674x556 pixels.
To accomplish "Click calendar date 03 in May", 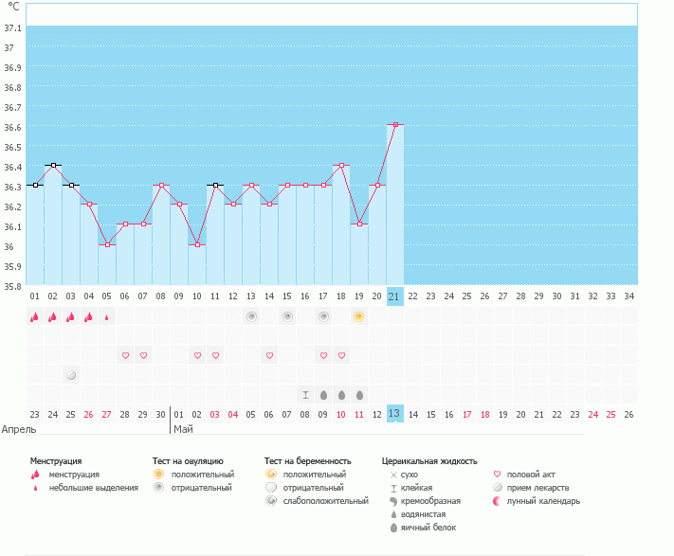I will pyautogui.click(x=214, y=415).
